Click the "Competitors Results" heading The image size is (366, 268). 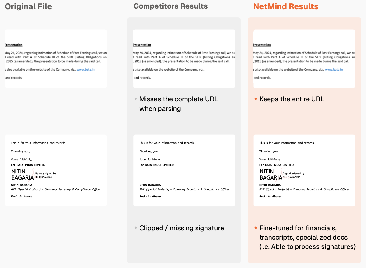click(170, 6)
